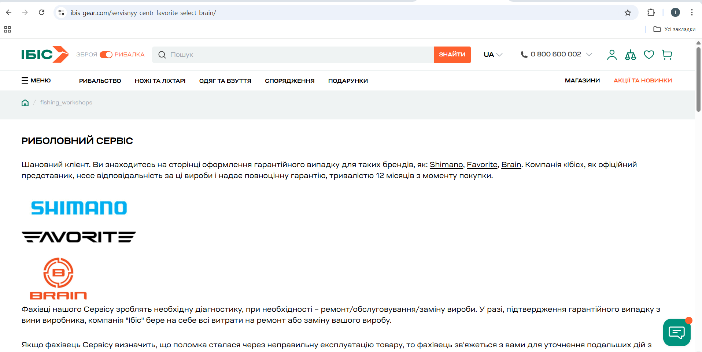Click the ІБІС logo
This screenshot has width=702, height=352.
click(45, 55)
